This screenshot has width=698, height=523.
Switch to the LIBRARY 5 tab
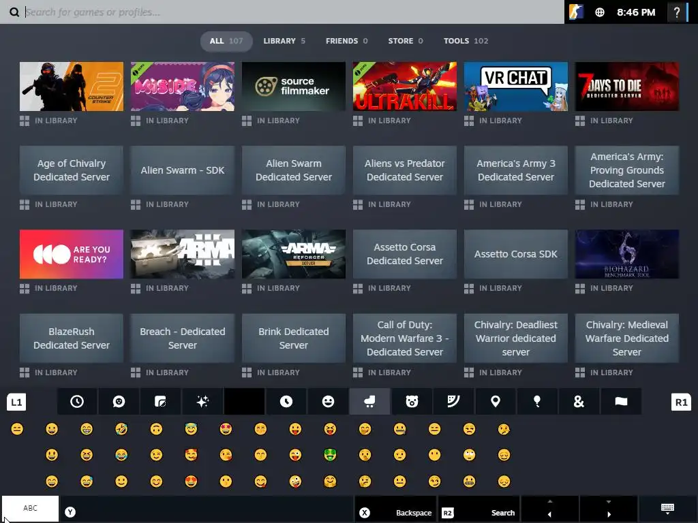(284, 41)
